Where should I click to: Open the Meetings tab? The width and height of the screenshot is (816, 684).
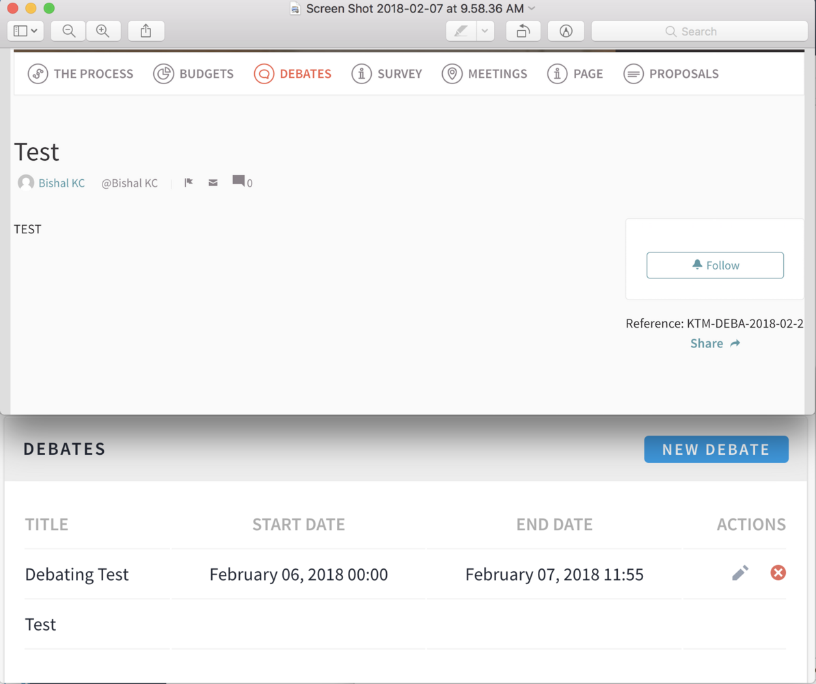[x=485, y=74]
